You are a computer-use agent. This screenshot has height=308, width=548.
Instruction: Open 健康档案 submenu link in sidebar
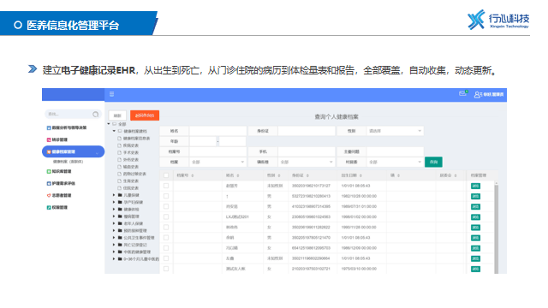click(x=68, y=162)
